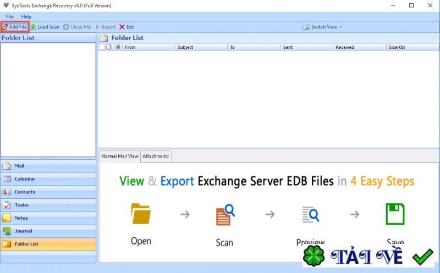
Task: Click the Folder List folder icon in sidebar
Action: [7, 244]
